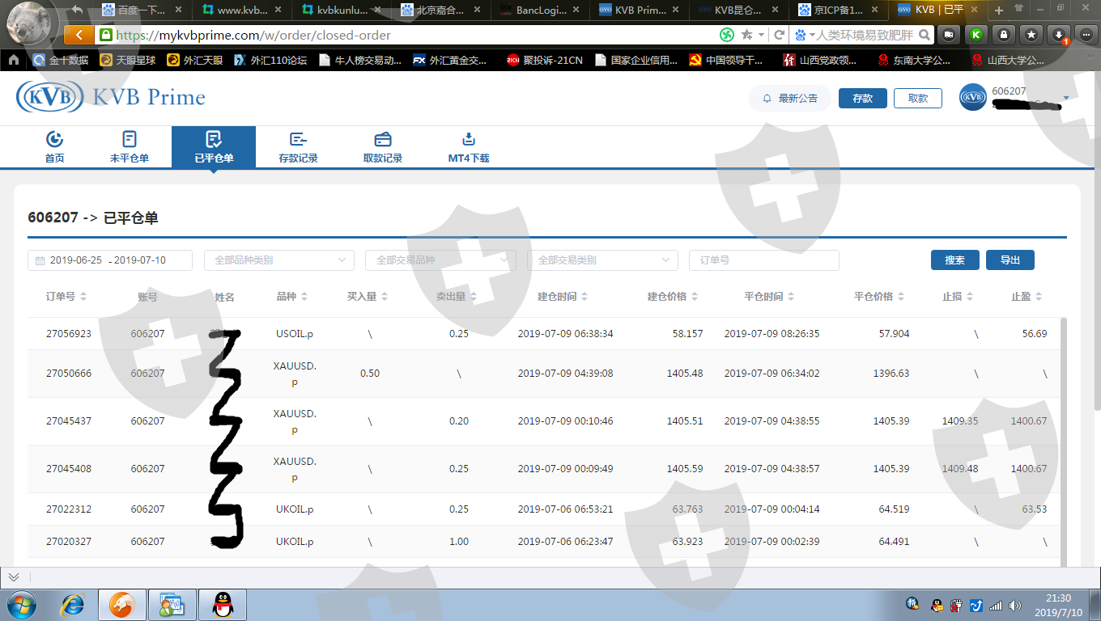Click close price 1396.63
This screenshot has width=1101, height=621.
click(891, 374)
